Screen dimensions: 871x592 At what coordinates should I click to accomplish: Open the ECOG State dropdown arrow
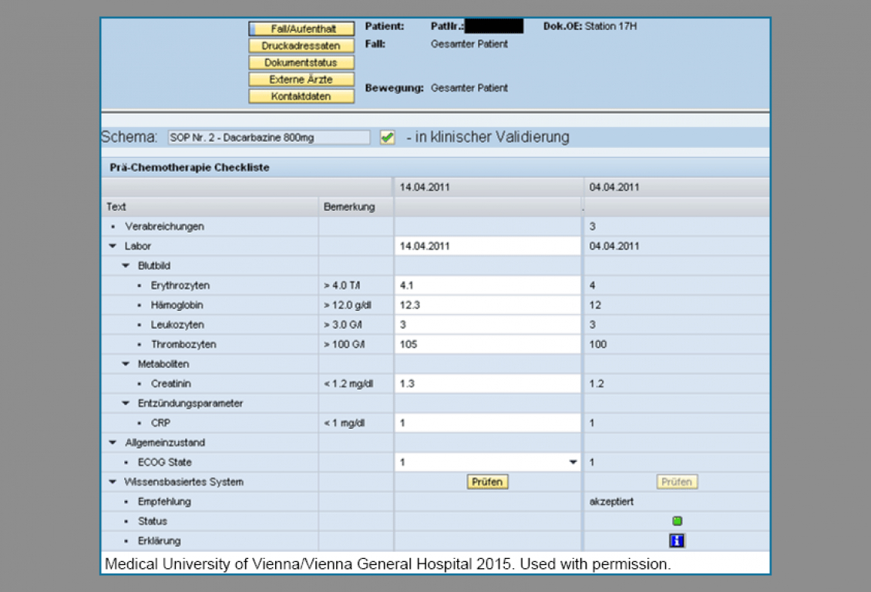(x=573, y=463)
